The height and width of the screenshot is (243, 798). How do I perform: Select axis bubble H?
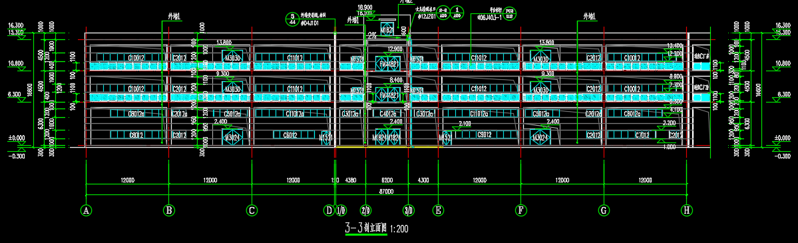tap(687, 210)
